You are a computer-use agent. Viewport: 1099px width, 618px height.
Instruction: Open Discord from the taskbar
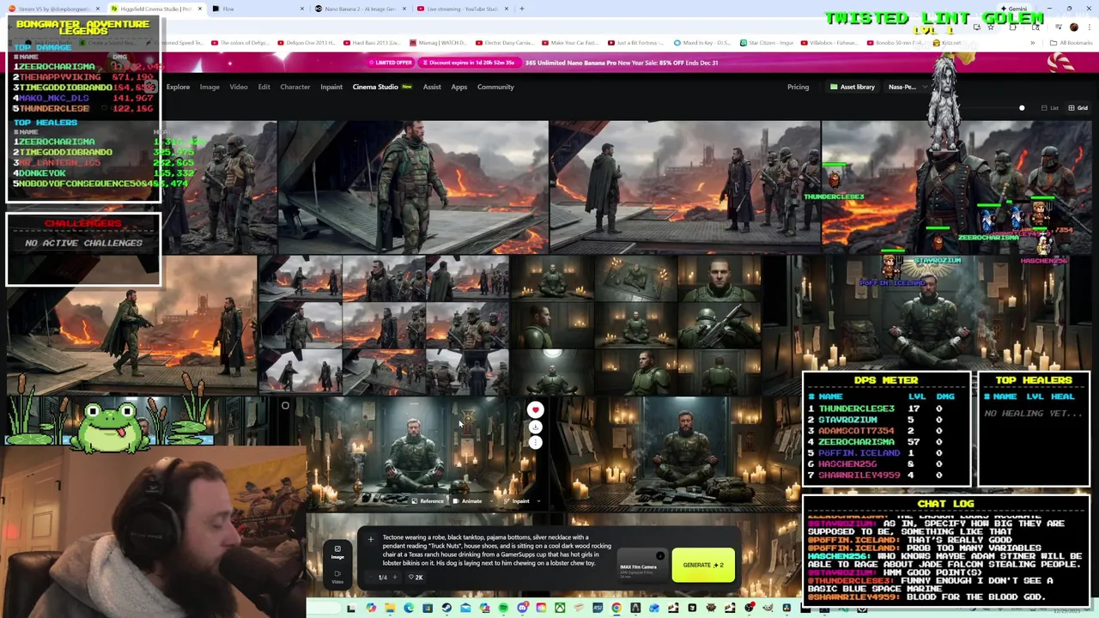tap(522, 609)
